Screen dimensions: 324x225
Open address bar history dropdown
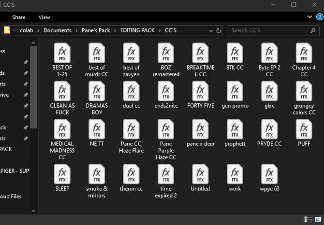pyautogui.click(x=210, y=31)
